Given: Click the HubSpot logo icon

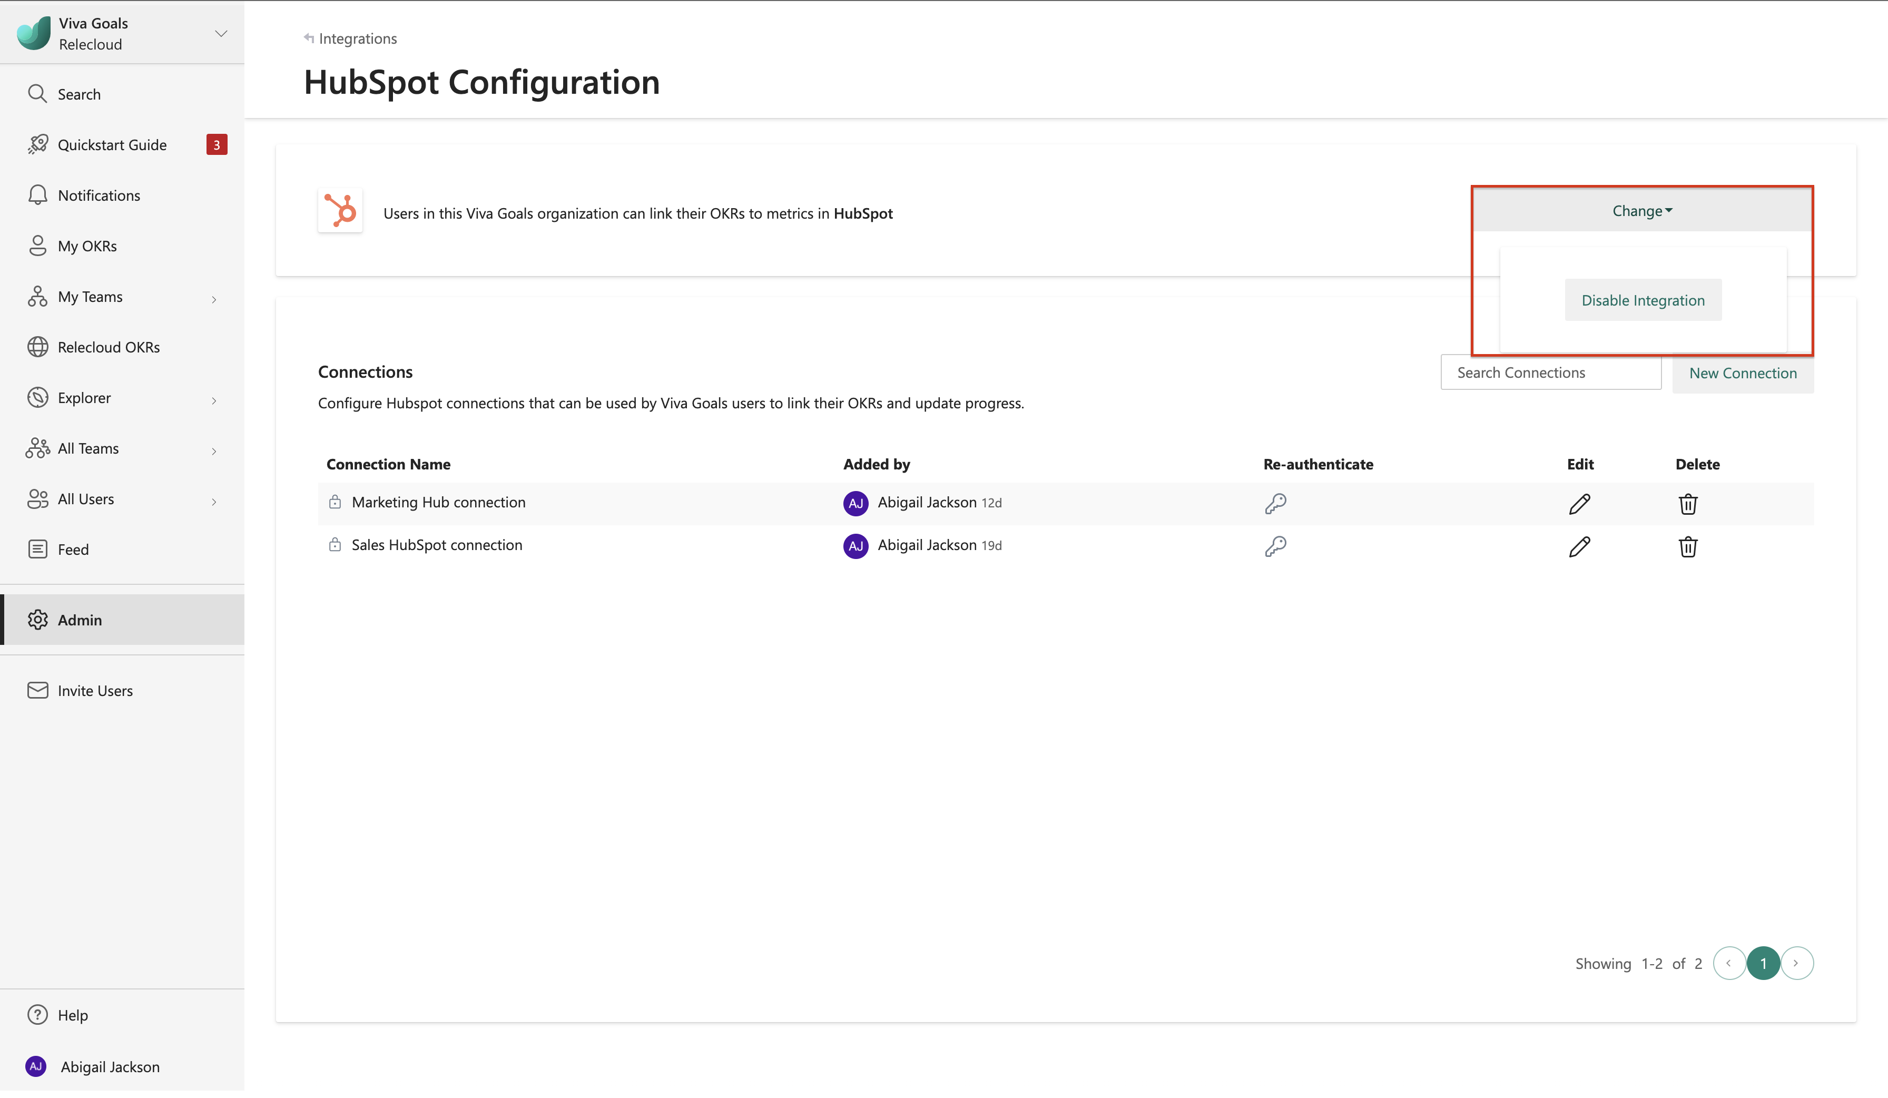Looking at the screenshot, I should pos(340,211).
